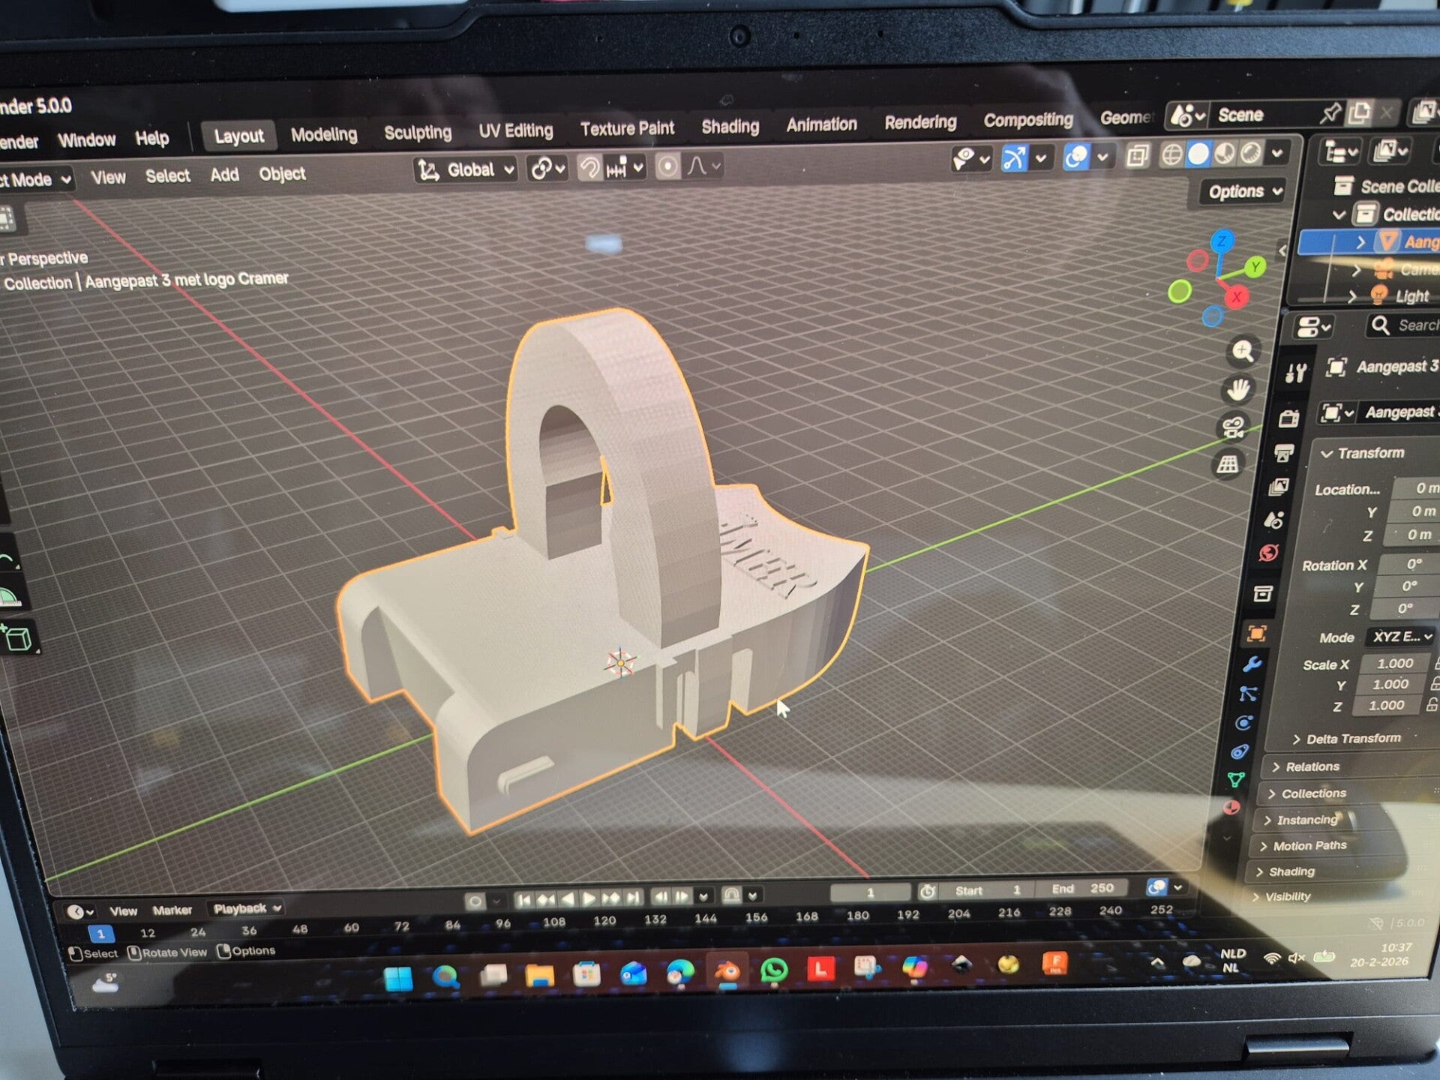The image size is (1440, 1080).
Task: Switch to the Sculpting workspace tab
Action: [x=418, y=133]
